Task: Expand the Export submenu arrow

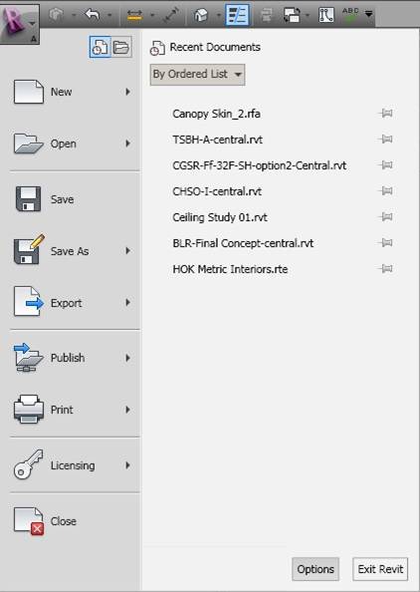Action: pyautogui.click(x=127, y=302)
